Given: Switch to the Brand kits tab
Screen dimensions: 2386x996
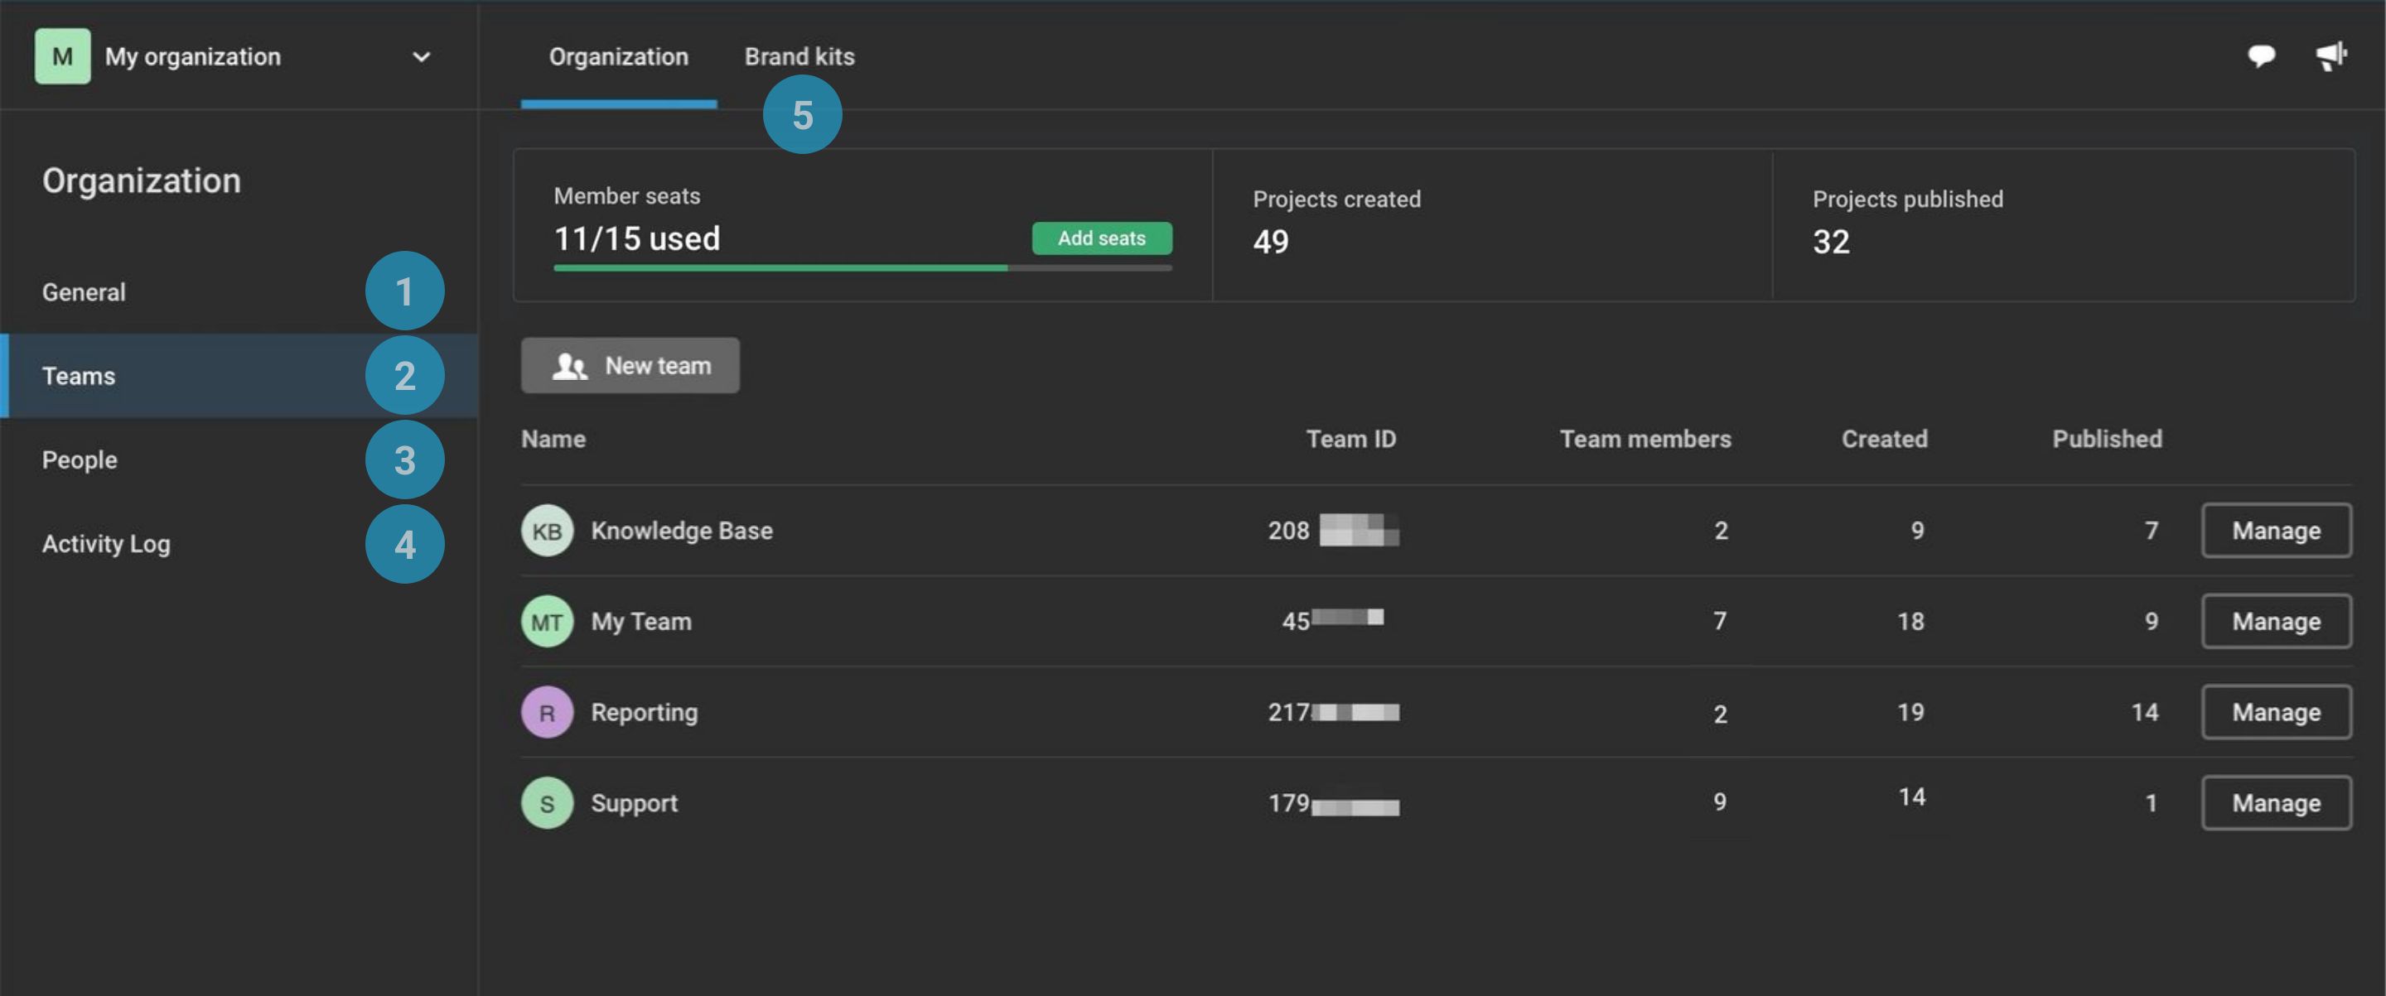Looking at the screenshot, I should point(799,56).
